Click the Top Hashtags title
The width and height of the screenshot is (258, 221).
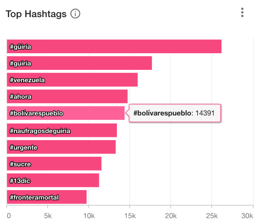click(x=36, y=14)
